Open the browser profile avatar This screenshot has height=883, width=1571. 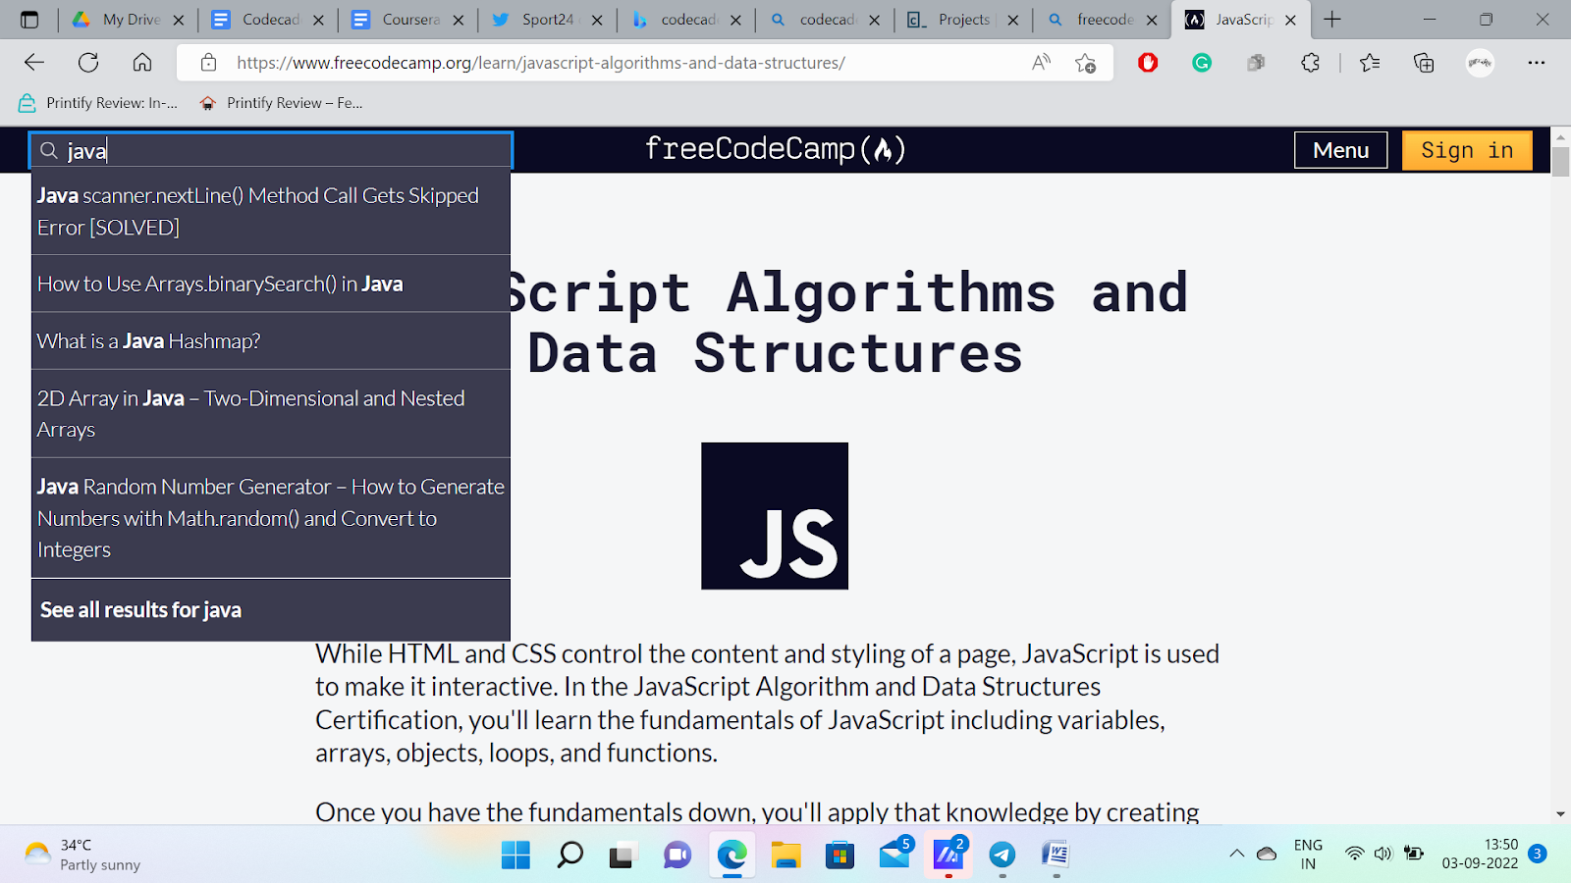1480,63
